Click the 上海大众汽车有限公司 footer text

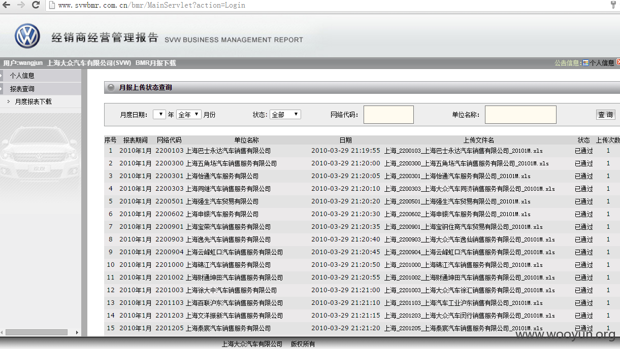tap(252, 344)
